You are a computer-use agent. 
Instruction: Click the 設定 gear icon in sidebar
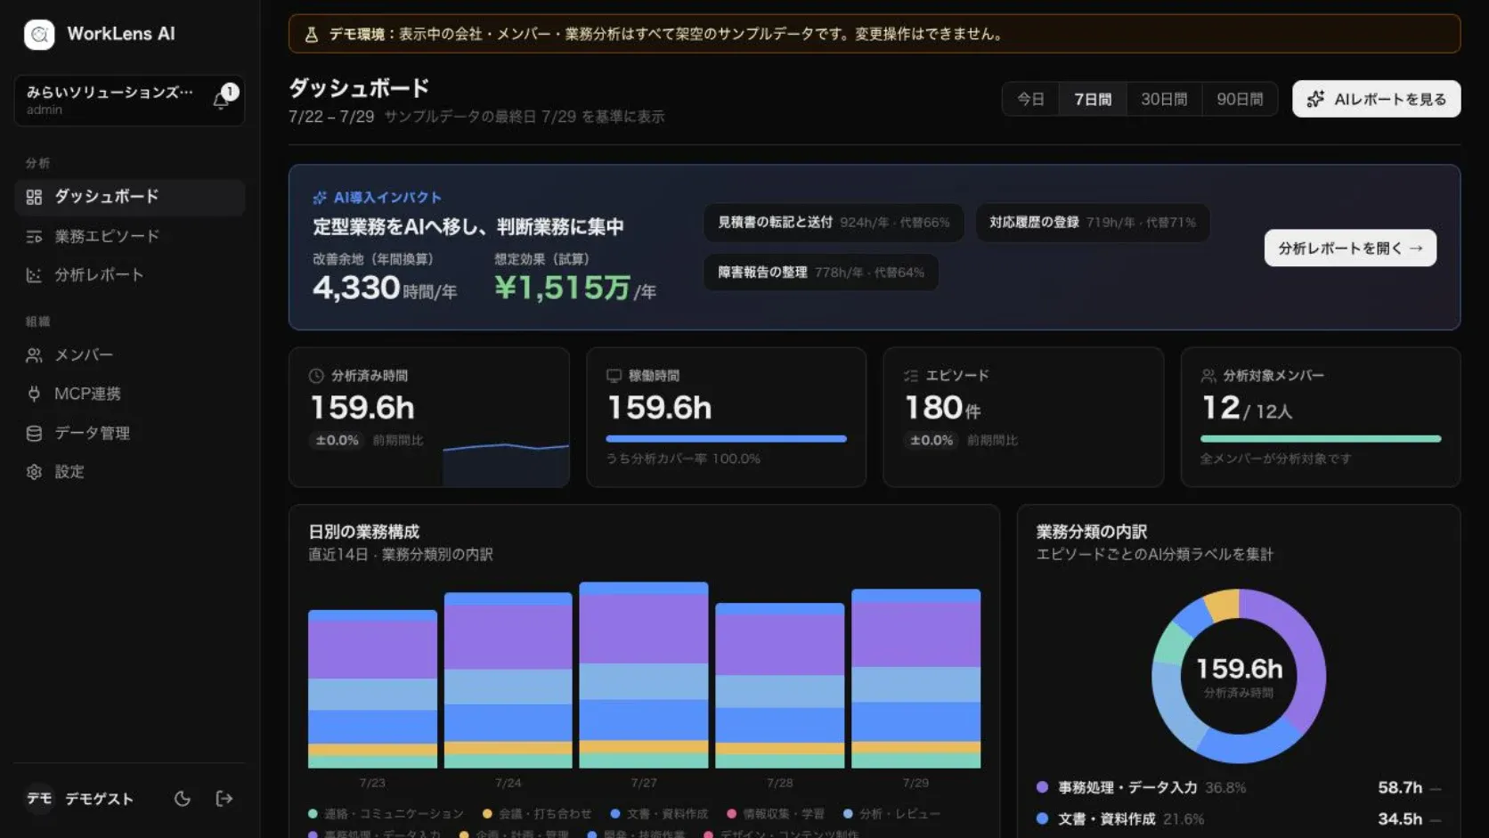(x=34, y=472)
